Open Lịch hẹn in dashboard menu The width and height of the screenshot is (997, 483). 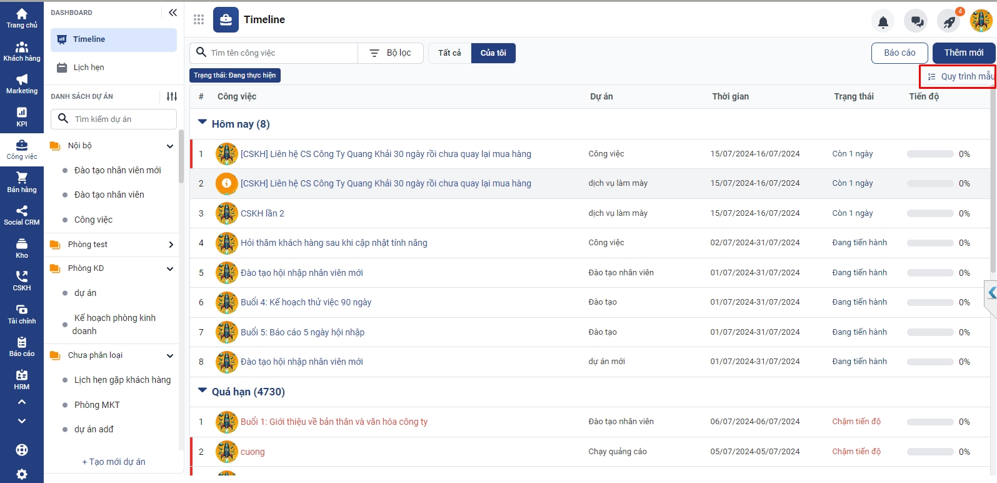point(89,68)
